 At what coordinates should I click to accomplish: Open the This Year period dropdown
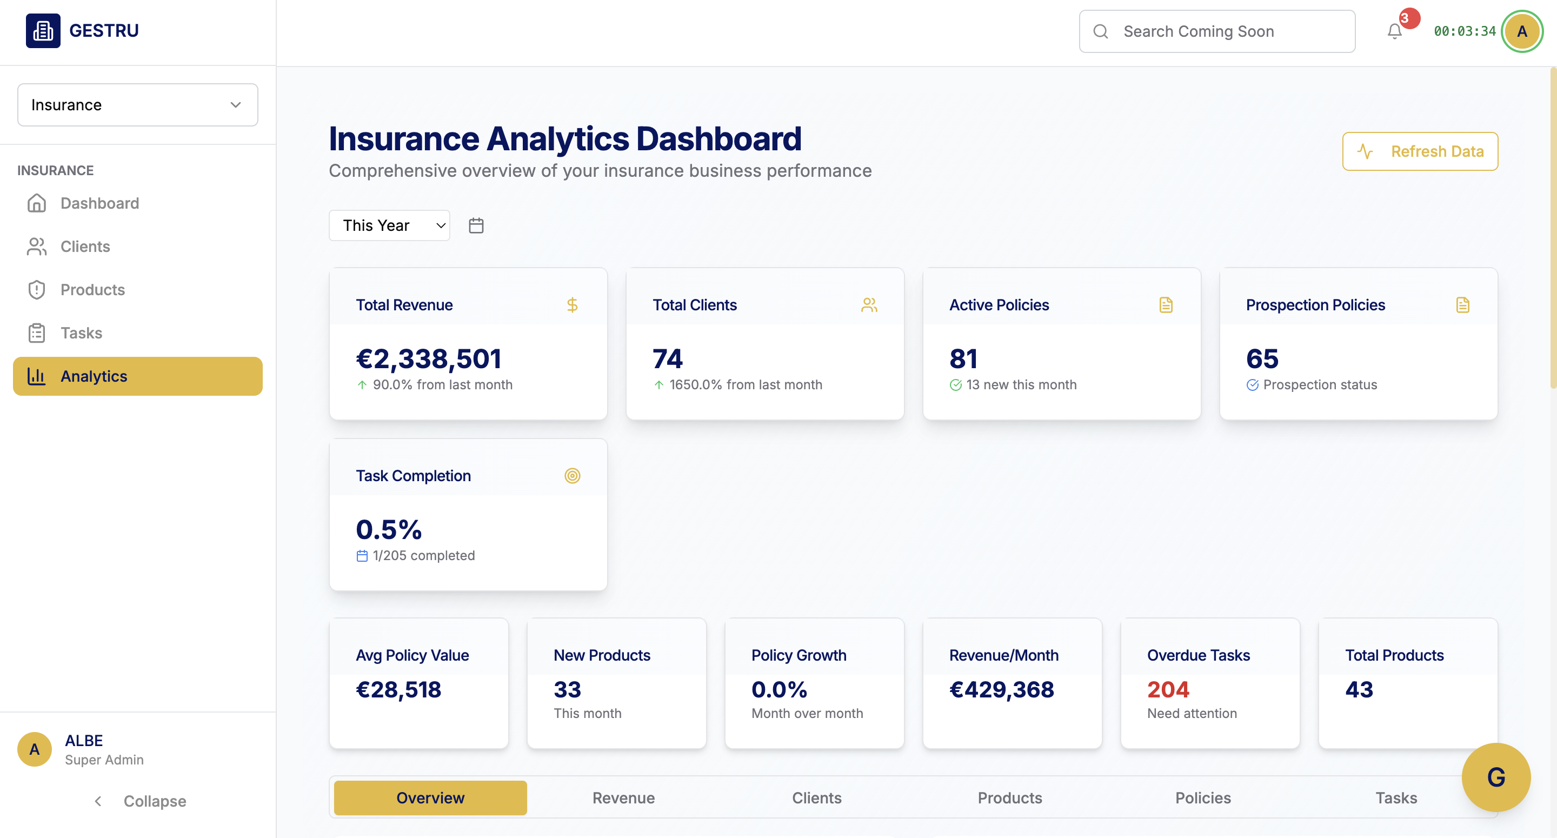pos(389,225)
